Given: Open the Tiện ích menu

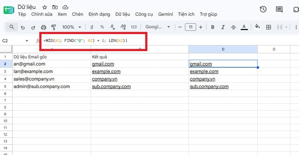Looking at the screenshot, I should tap(186, 14).
